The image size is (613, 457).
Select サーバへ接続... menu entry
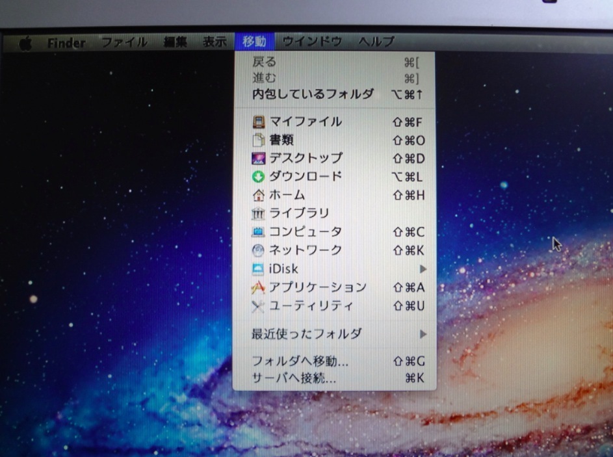click(x=294, y=378)
